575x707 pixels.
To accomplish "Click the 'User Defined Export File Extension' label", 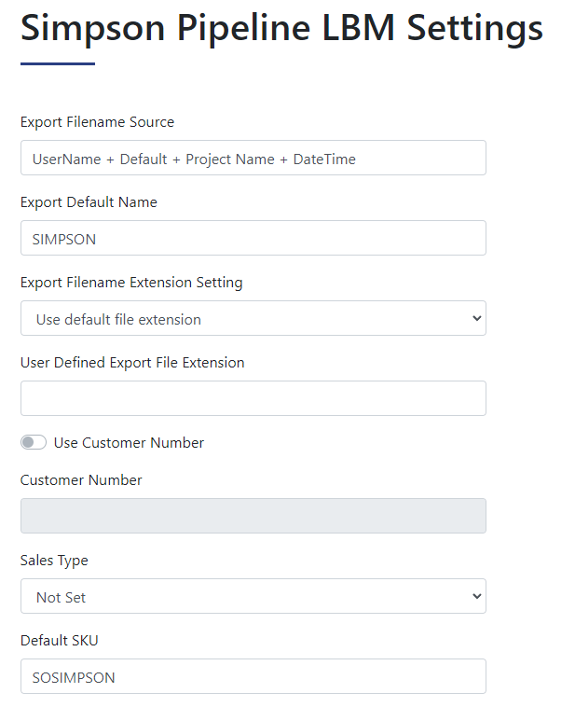I will pos(132,363).
